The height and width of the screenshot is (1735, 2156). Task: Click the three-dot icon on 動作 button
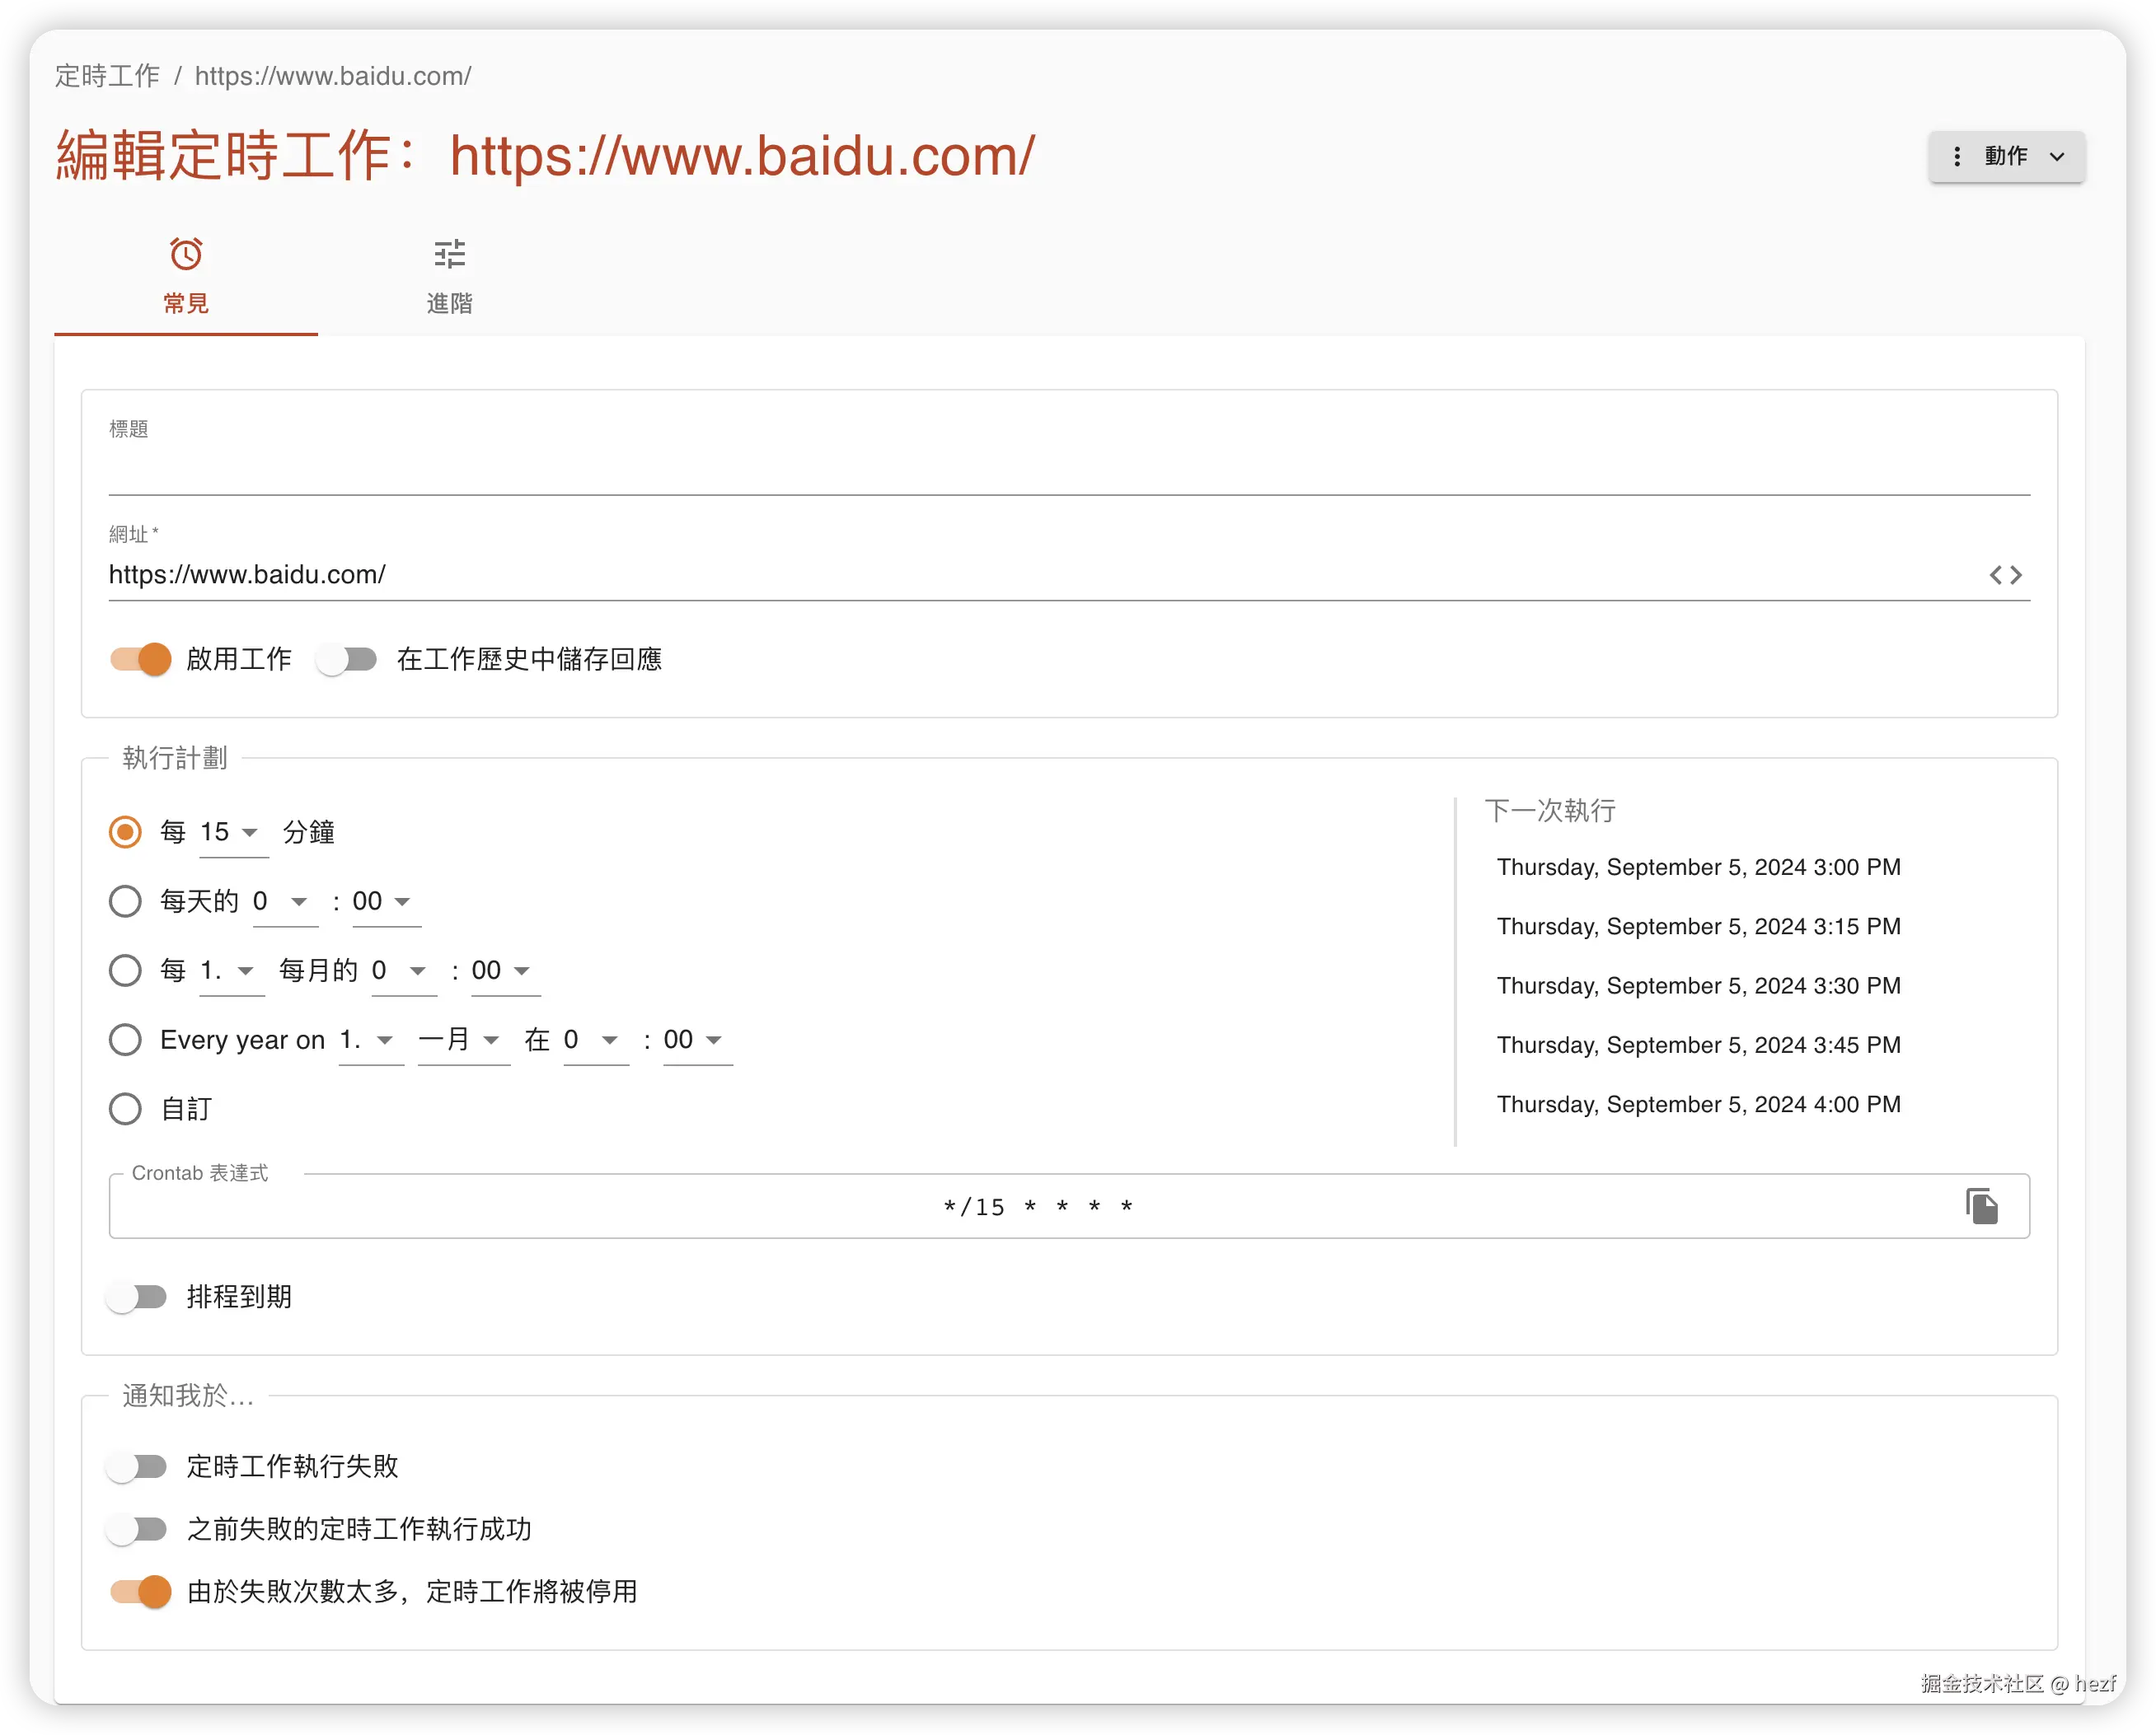tap(1957, 156)
